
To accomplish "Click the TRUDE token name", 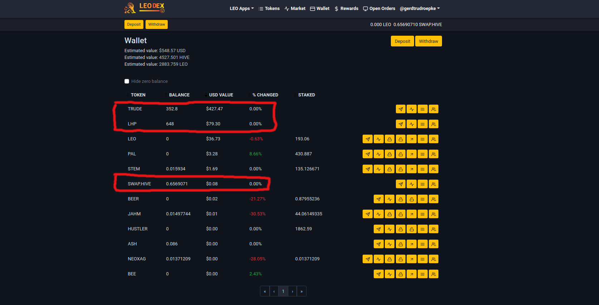I will (135, 109).
